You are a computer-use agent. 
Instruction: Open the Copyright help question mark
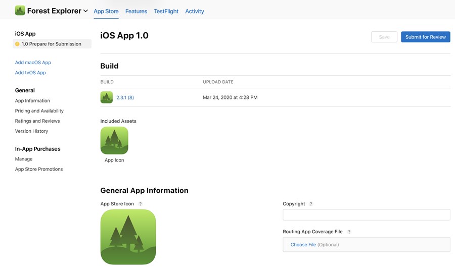(311, 204)
